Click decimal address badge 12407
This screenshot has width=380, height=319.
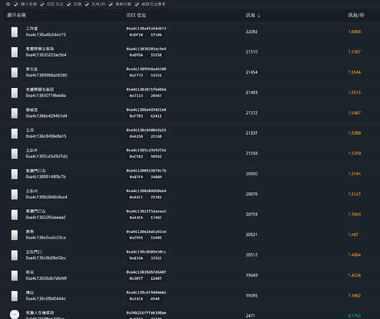156,279
